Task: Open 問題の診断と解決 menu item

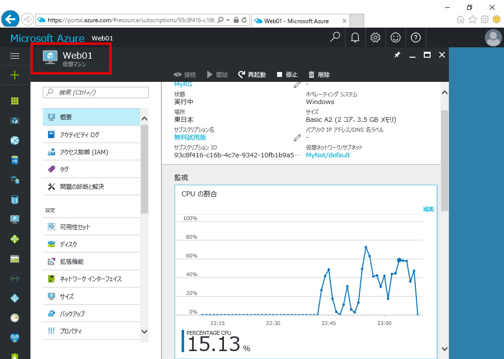Action: (92, 186)
